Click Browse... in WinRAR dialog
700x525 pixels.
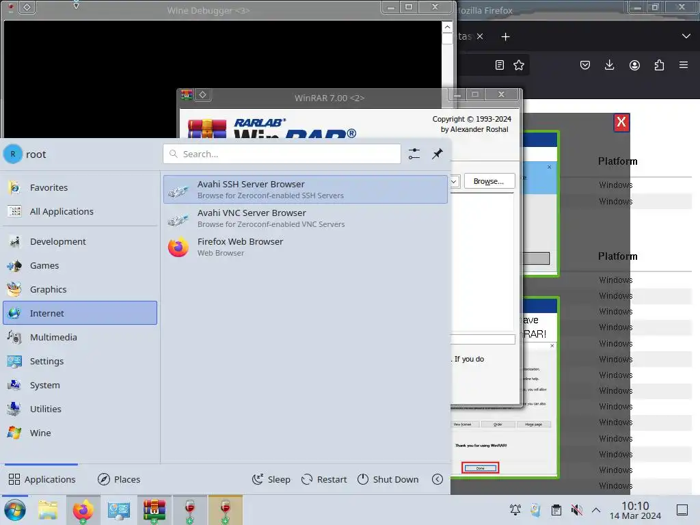[x=489, y=180]
